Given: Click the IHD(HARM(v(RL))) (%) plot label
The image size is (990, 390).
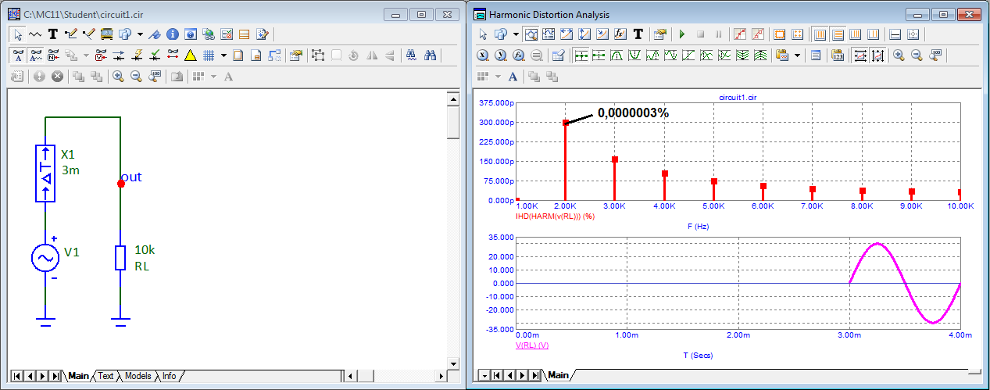Looking at the screenshot, I should click(555, 216).
